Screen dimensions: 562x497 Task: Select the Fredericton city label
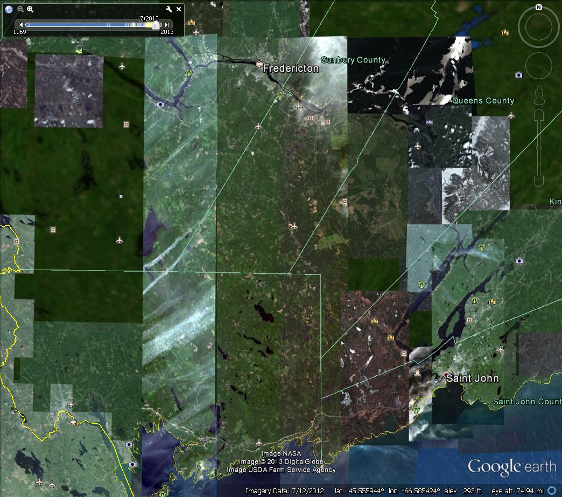tap(291, 68)
